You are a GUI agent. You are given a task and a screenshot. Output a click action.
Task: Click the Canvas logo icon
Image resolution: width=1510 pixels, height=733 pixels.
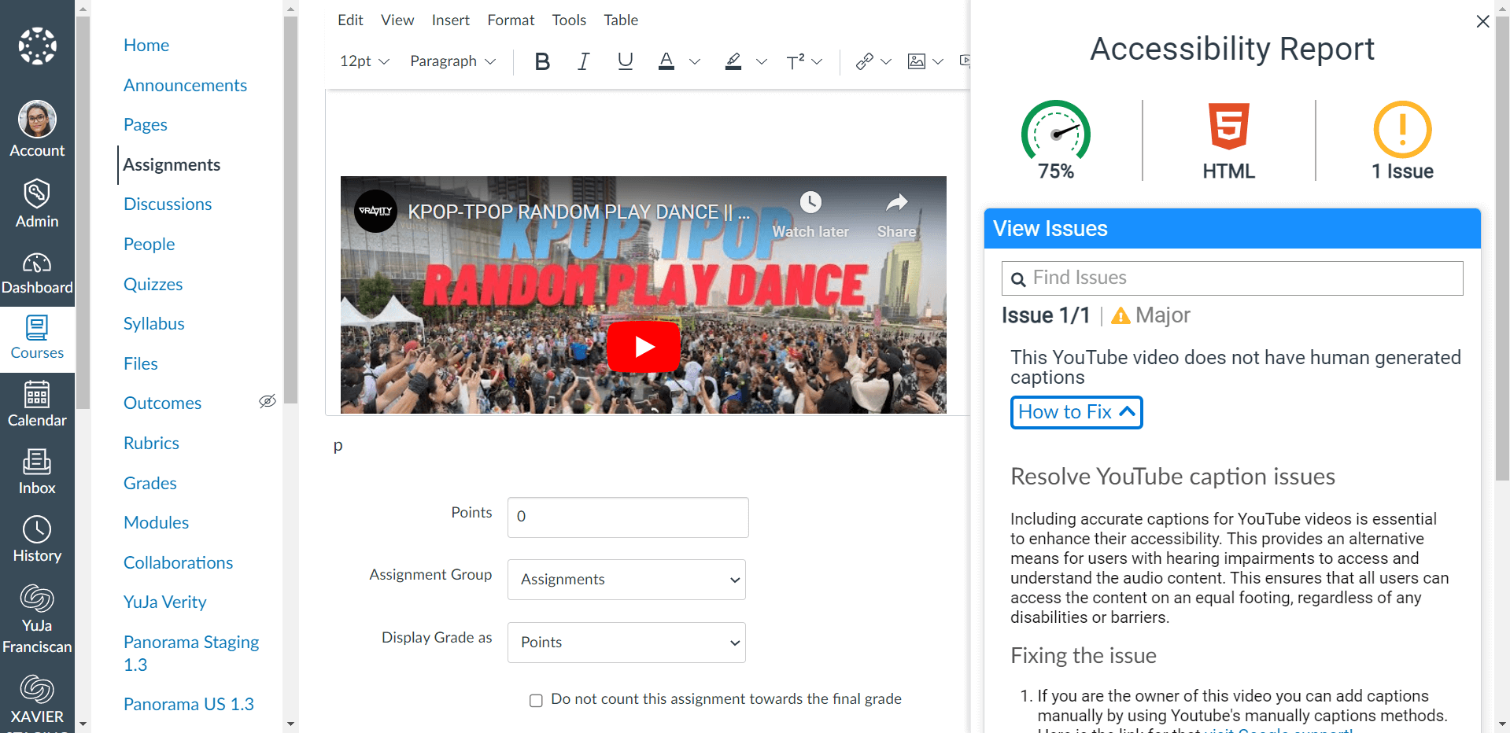[37, 46]
